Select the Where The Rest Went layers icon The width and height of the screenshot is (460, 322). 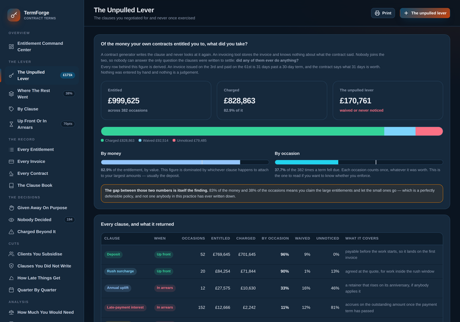pyautogui.click(x=11, y=94)
